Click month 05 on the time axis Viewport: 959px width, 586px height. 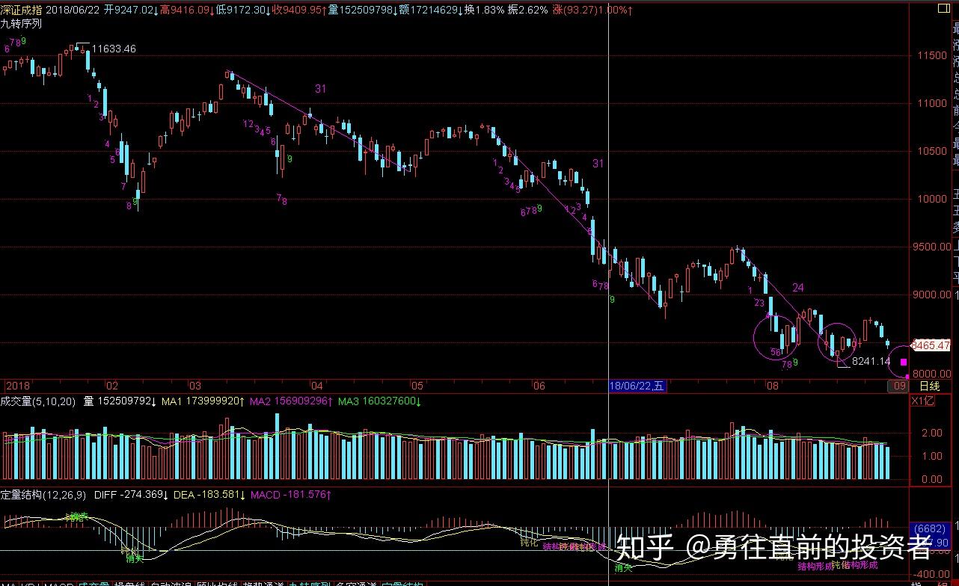417,386
